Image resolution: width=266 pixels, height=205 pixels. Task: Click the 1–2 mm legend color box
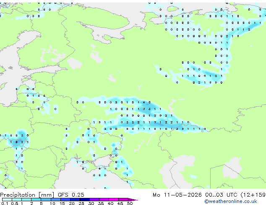[x=26, y=200]
